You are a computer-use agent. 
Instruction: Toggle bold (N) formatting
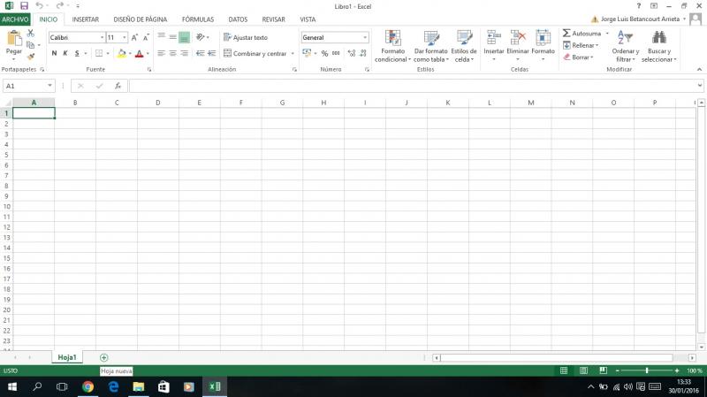(x=54, y=53)
